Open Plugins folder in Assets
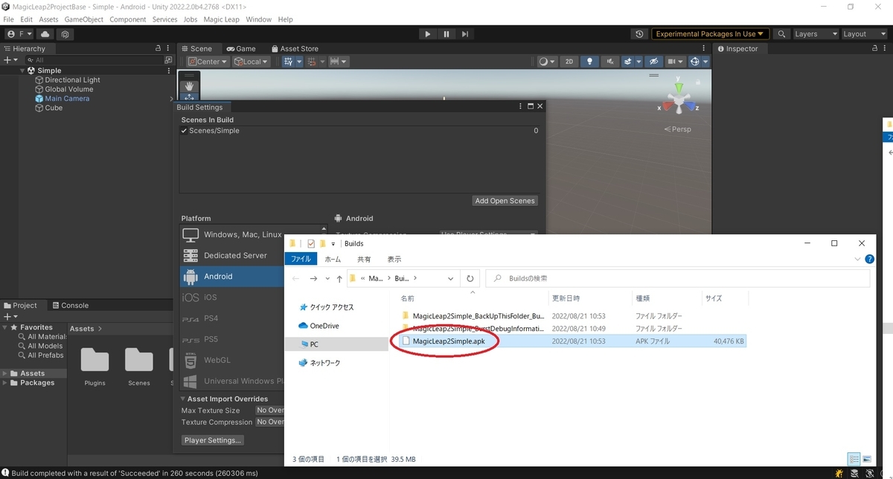 pyautogui.click(x=95, y=364)
